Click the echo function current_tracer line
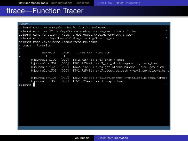Image resolution: width=188 pixels, height=141 pixels. click(x=76, y=35)
